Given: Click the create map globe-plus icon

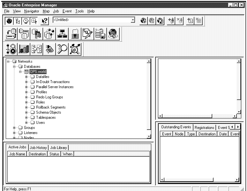Looking at the screenshot, I should point(143,21).
